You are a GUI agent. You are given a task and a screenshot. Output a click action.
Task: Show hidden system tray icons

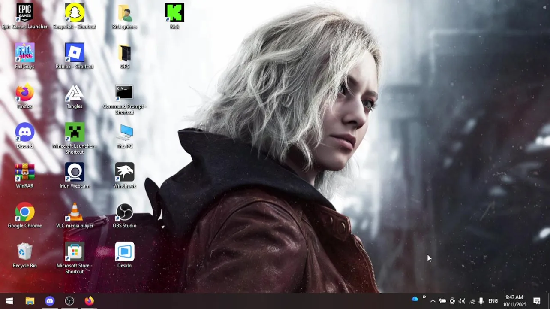coord(433,301)
